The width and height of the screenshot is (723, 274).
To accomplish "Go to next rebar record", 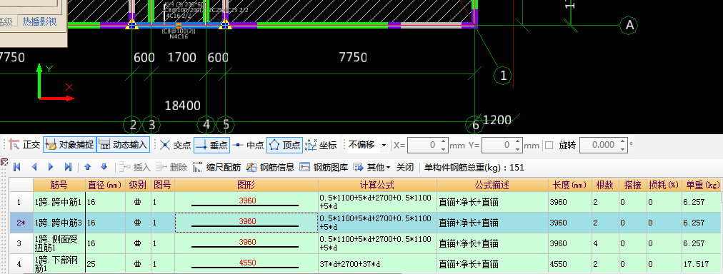I will click(x=51, y=167).
